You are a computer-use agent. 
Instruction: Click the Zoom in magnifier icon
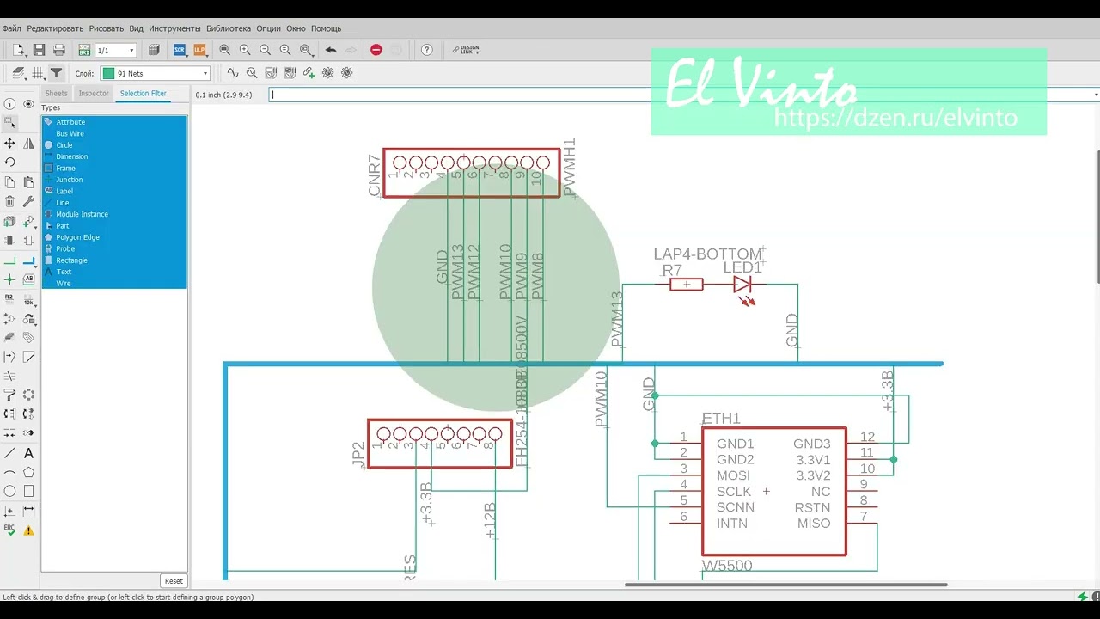click(x=245, y=50)
